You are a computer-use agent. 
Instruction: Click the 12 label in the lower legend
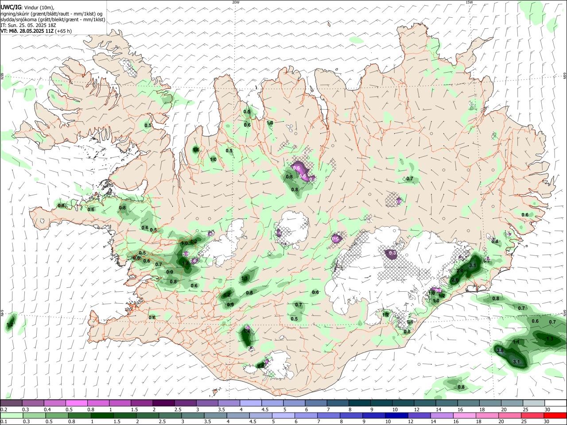(x=411, y=422)
